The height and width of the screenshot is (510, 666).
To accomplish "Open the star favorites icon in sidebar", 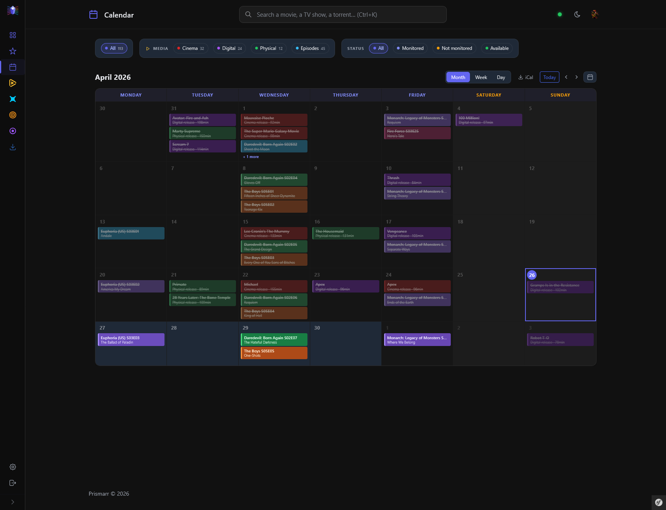I will point(13,51).
